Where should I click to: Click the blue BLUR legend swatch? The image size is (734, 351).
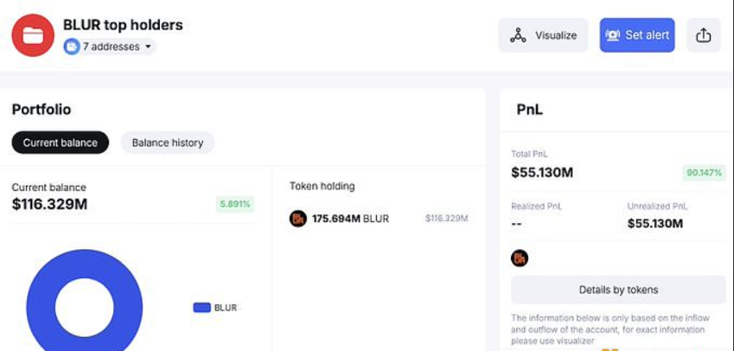click(201, 308)
